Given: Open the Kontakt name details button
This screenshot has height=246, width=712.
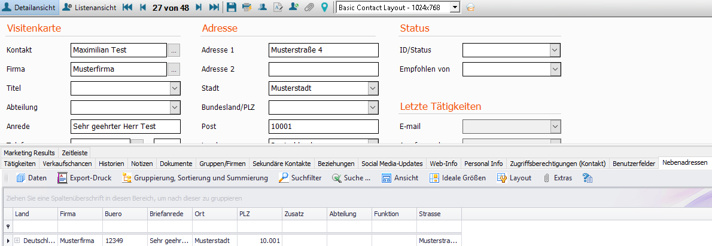Looking at the screenshot, I should pyautogui.click(x=174, y=50).
